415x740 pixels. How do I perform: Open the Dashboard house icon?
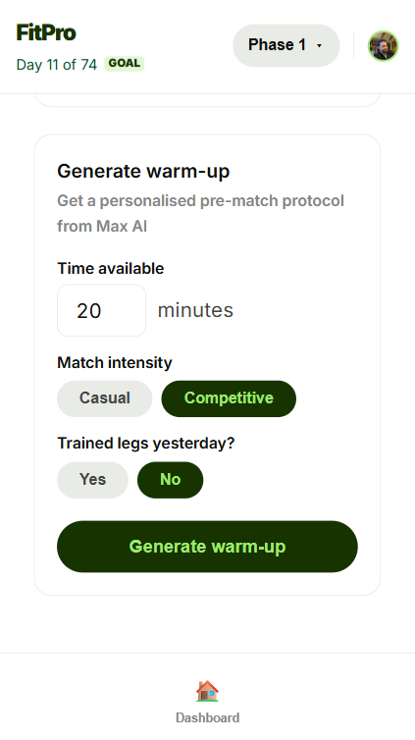[208, 691]
